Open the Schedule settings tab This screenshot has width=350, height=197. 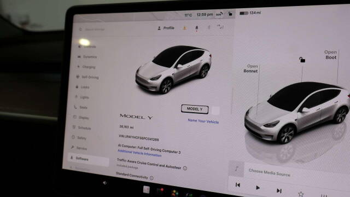pos(81,128)
